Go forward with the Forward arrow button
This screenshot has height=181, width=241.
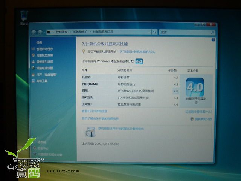point(40,32)
